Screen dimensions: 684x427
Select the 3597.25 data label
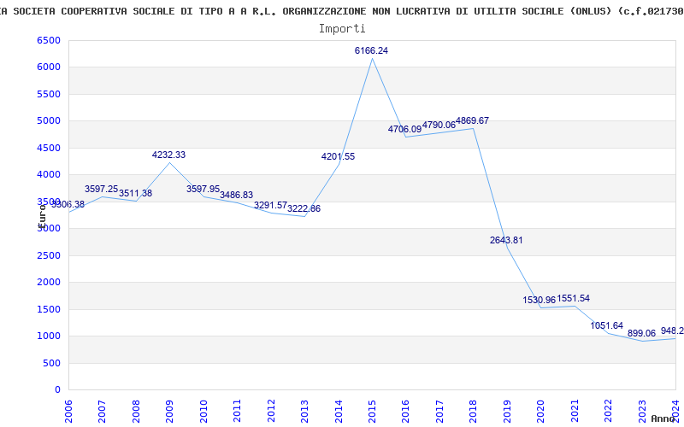101,189
